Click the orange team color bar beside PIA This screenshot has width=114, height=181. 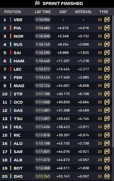(11, 28)
